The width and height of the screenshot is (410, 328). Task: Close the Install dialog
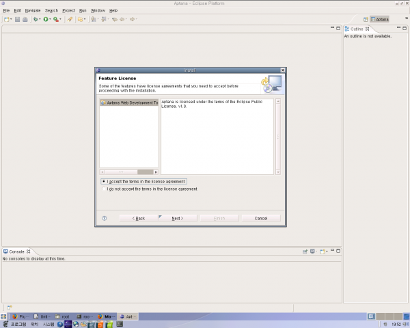283,70
